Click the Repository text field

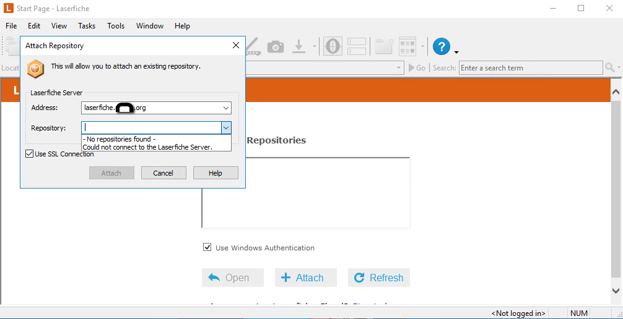[151, 128]
